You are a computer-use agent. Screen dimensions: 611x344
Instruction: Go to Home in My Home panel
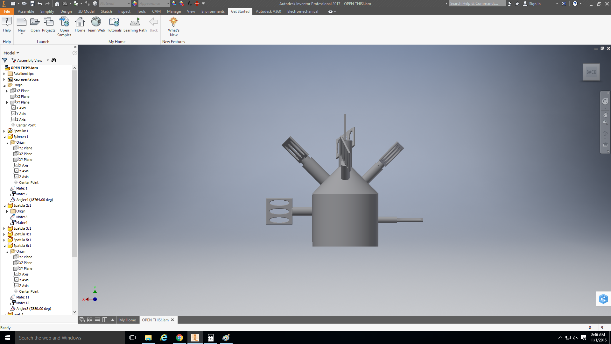[x=80, y=25]
